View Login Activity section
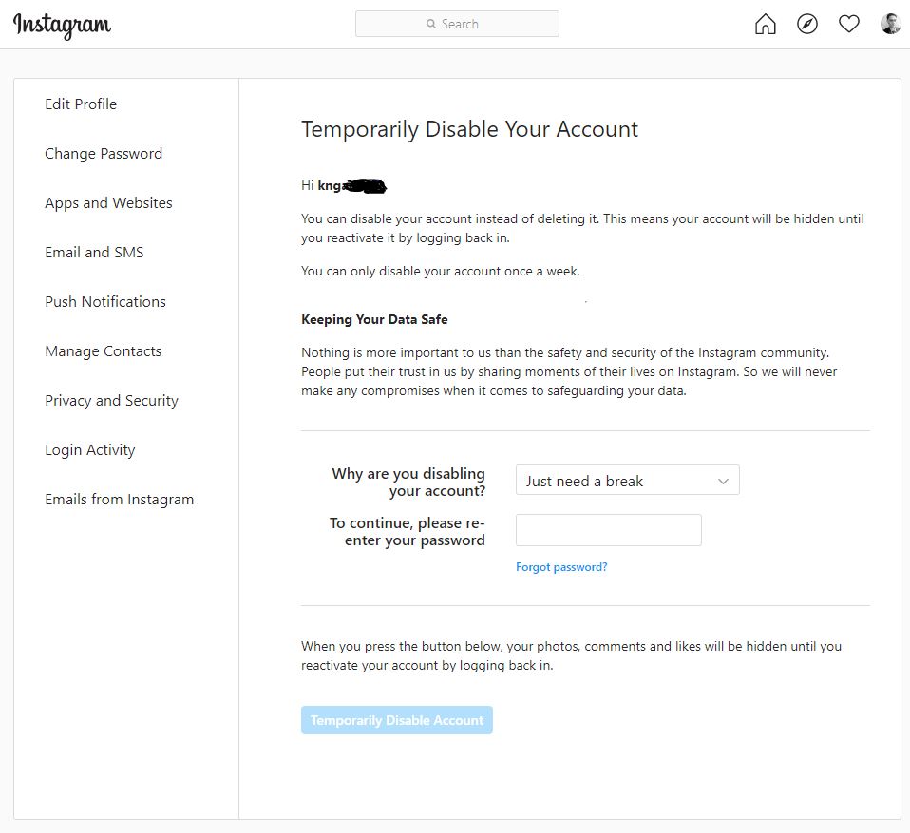This screenshot has height=833, width=910. pyautogui.click(x=90, y=450)
